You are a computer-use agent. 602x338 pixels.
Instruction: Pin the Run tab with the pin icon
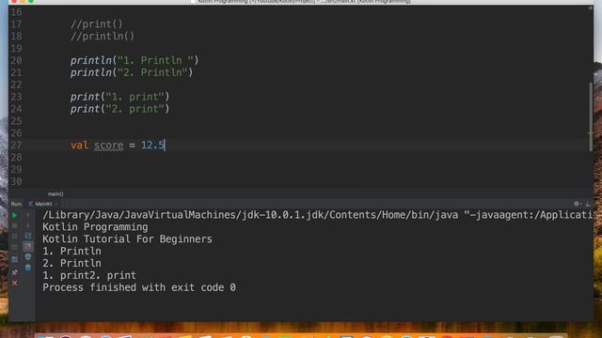coord(15,272)
